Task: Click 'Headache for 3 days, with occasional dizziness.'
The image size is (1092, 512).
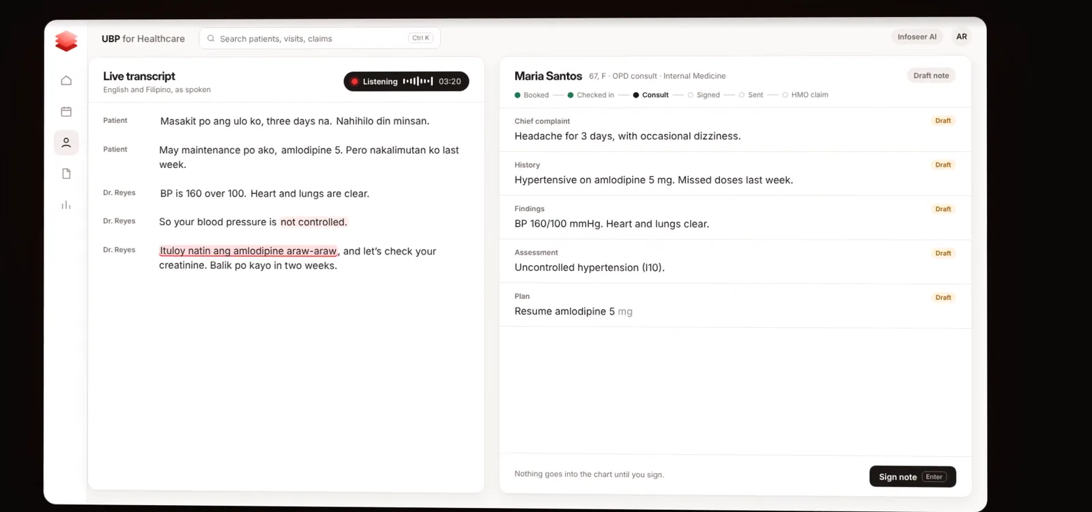Action: pos(628,136)
